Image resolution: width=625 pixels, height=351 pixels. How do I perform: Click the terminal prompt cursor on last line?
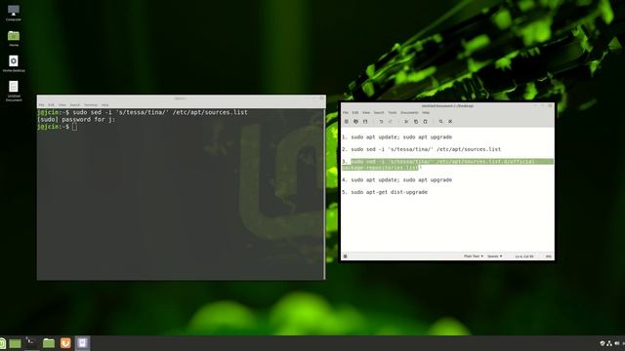74,127
